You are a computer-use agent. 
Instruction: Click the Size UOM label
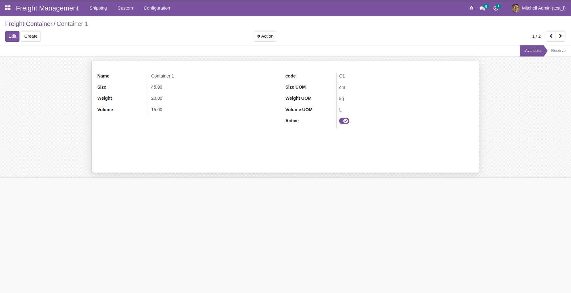[296, 87]
